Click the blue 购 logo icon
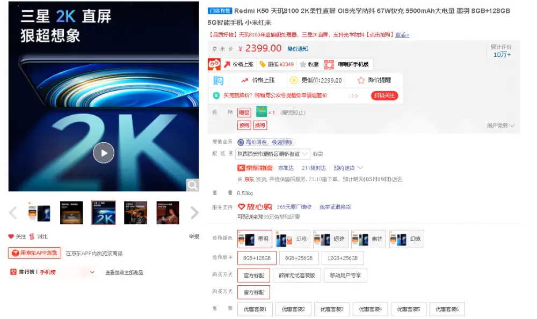 tap(218, 80)
